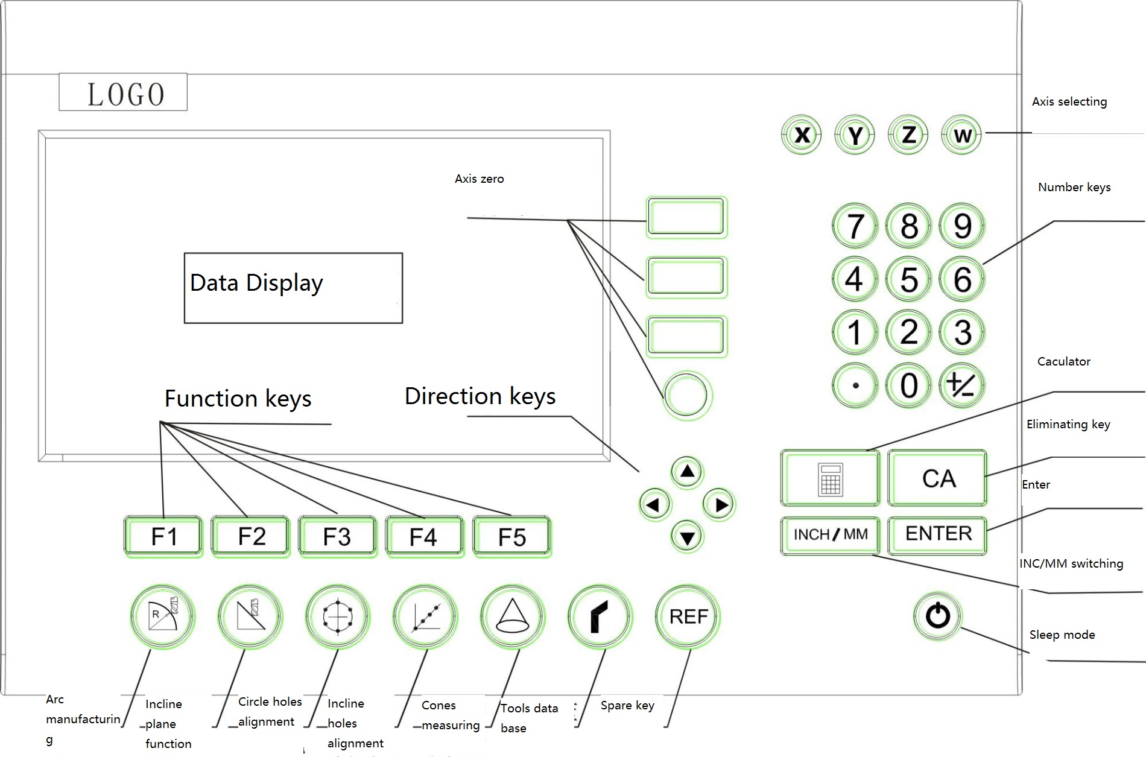
Task: Select the X axis key
Action: pyautogui.click(x=801, y=135)
